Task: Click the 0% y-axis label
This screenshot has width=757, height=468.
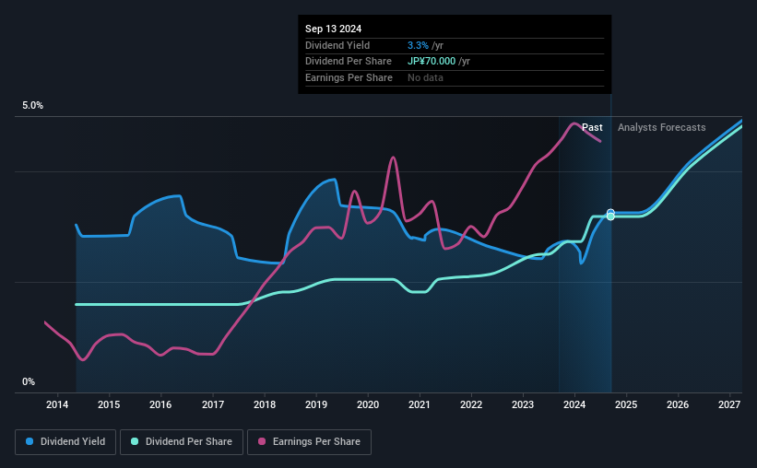Action: [29, 381]
